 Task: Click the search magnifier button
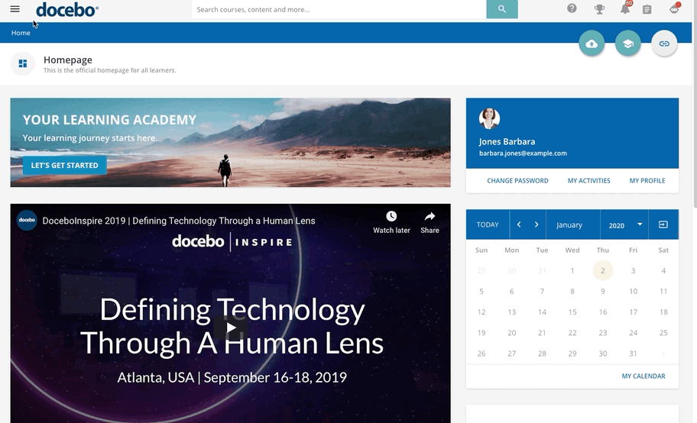[502, 9]
